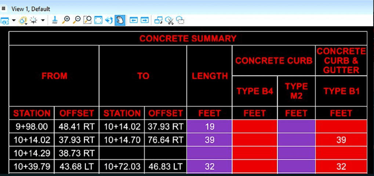Click the Adjust View Brightness sun icon
Screen dimensions: 374x176
[34, 21]
